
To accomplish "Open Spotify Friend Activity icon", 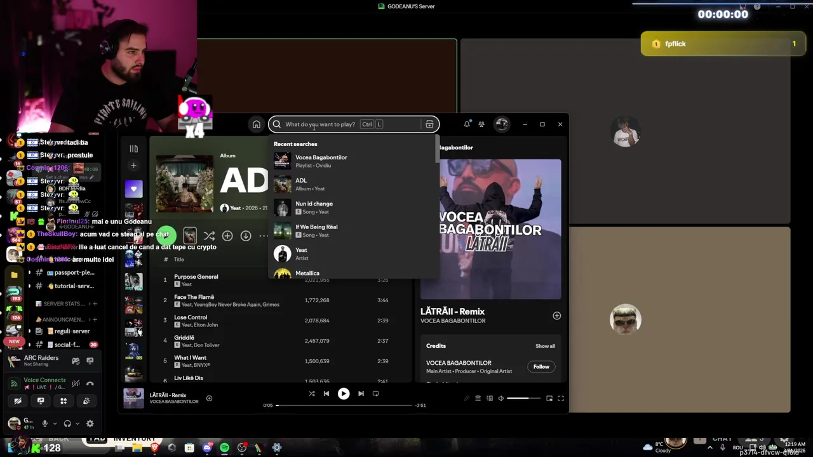I will (x=481, y=124).
